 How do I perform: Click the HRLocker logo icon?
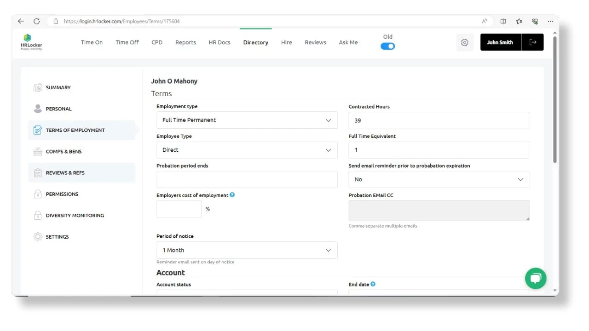coord(28,38)
